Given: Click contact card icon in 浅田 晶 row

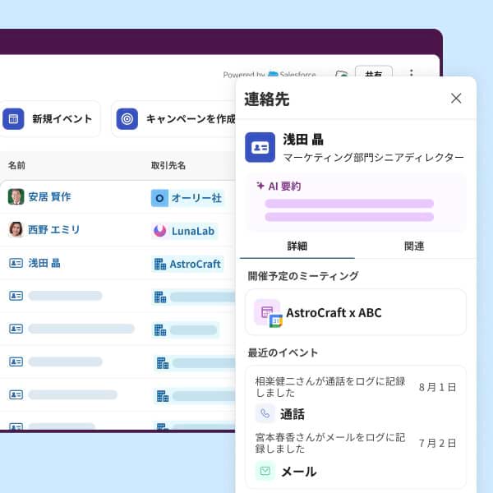Looking at the screenshot, I should [x=16, y=263].
